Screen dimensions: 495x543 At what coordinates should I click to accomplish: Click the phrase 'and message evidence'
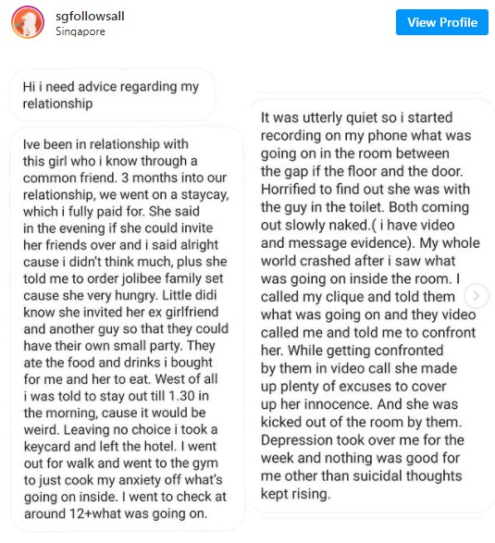336,242
